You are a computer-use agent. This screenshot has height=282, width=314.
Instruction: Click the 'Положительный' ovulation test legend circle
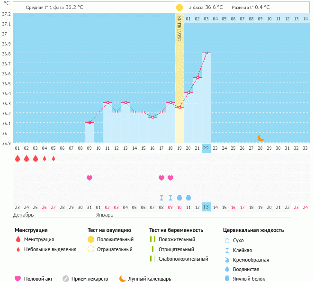point(91,239)
